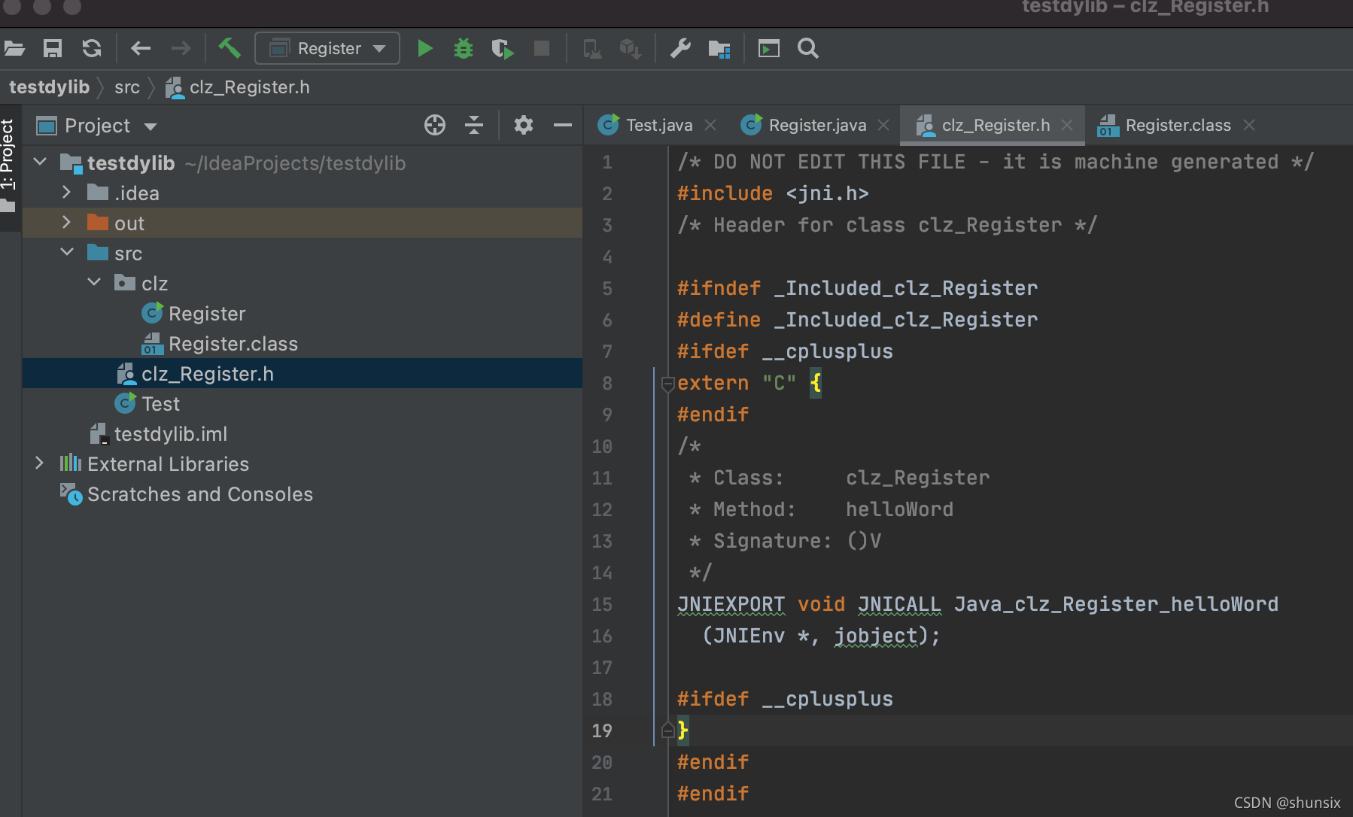Toggle the 1: Project side tool window tab
1353x817 pixels.
(x=9, y=166)
